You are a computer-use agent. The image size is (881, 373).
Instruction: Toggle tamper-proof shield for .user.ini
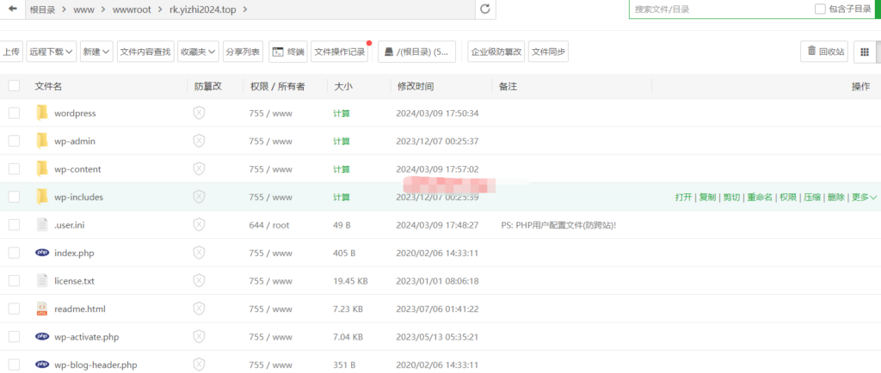pyautogui.click(x=199, y=225)
